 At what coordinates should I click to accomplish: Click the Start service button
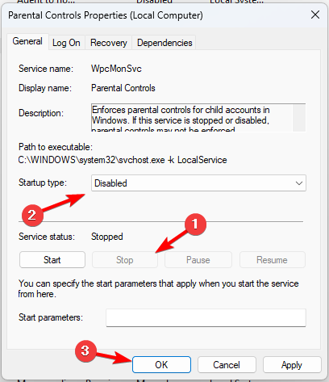[52, 260]
